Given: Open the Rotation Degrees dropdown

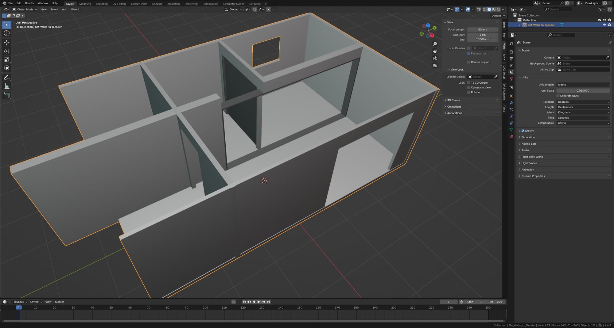Looking at the screenshot, I should 583,102.
